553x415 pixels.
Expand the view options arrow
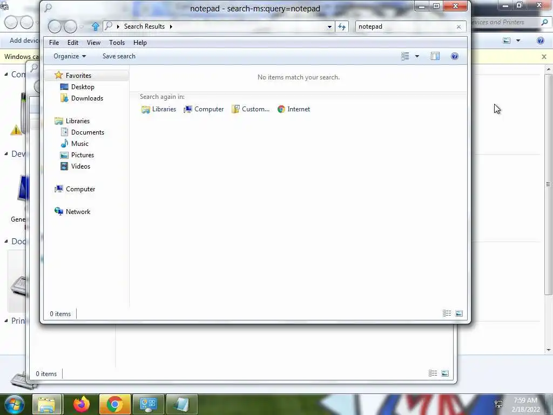417,56
